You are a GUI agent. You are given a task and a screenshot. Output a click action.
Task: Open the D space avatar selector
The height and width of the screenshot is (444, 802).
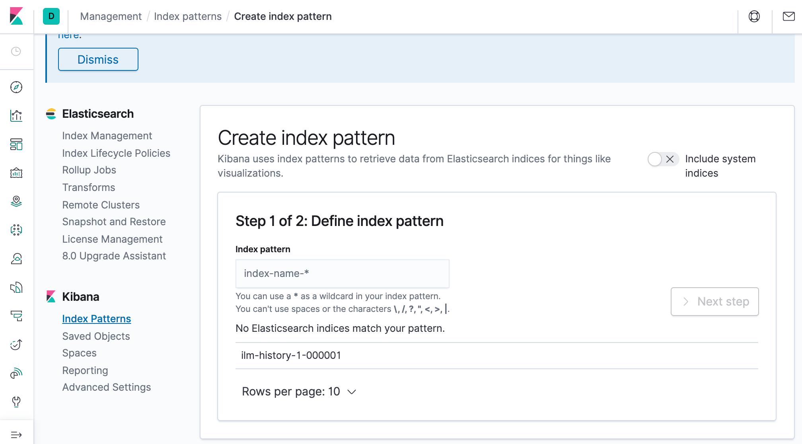(51, 16)
